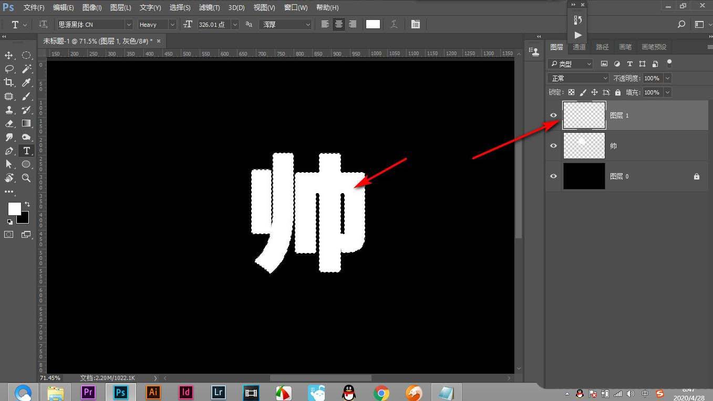This screenshot has width=713, height=401.
Task: Filter layers by adjustment layers
Action: coord(617,64)
